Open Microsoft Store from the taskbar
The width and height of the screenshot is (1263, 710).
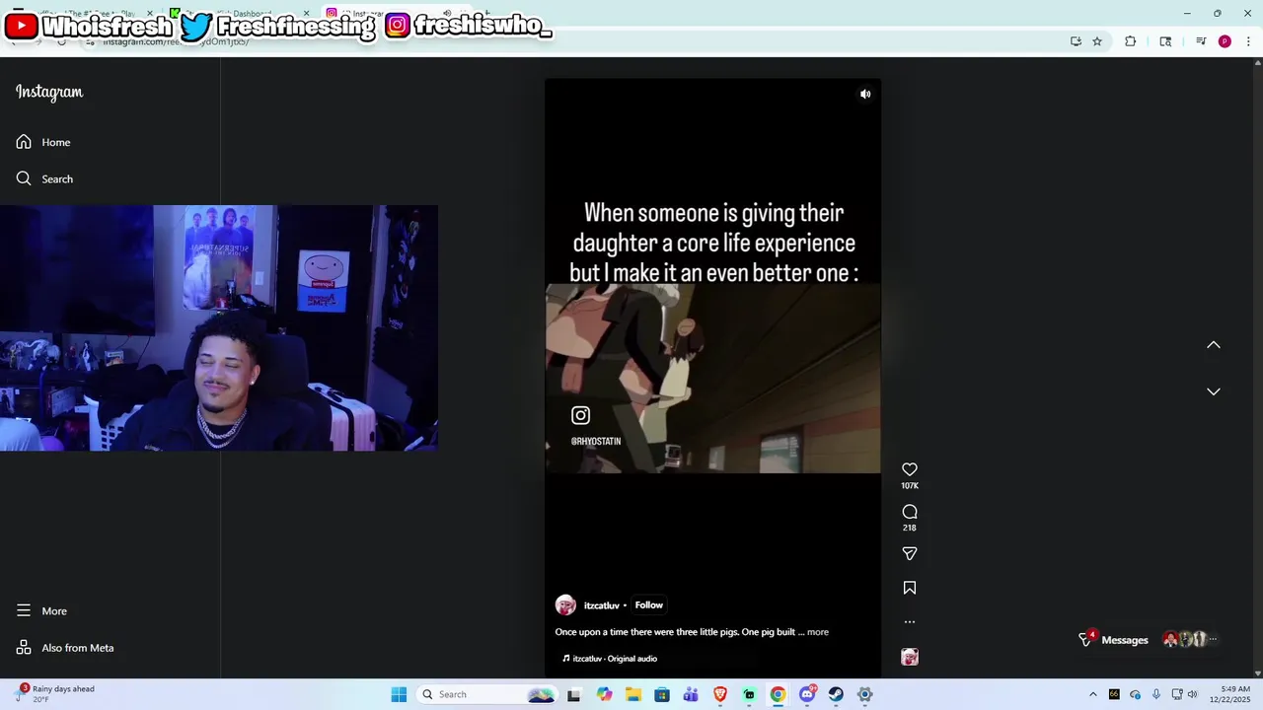(x=662, y=694)
